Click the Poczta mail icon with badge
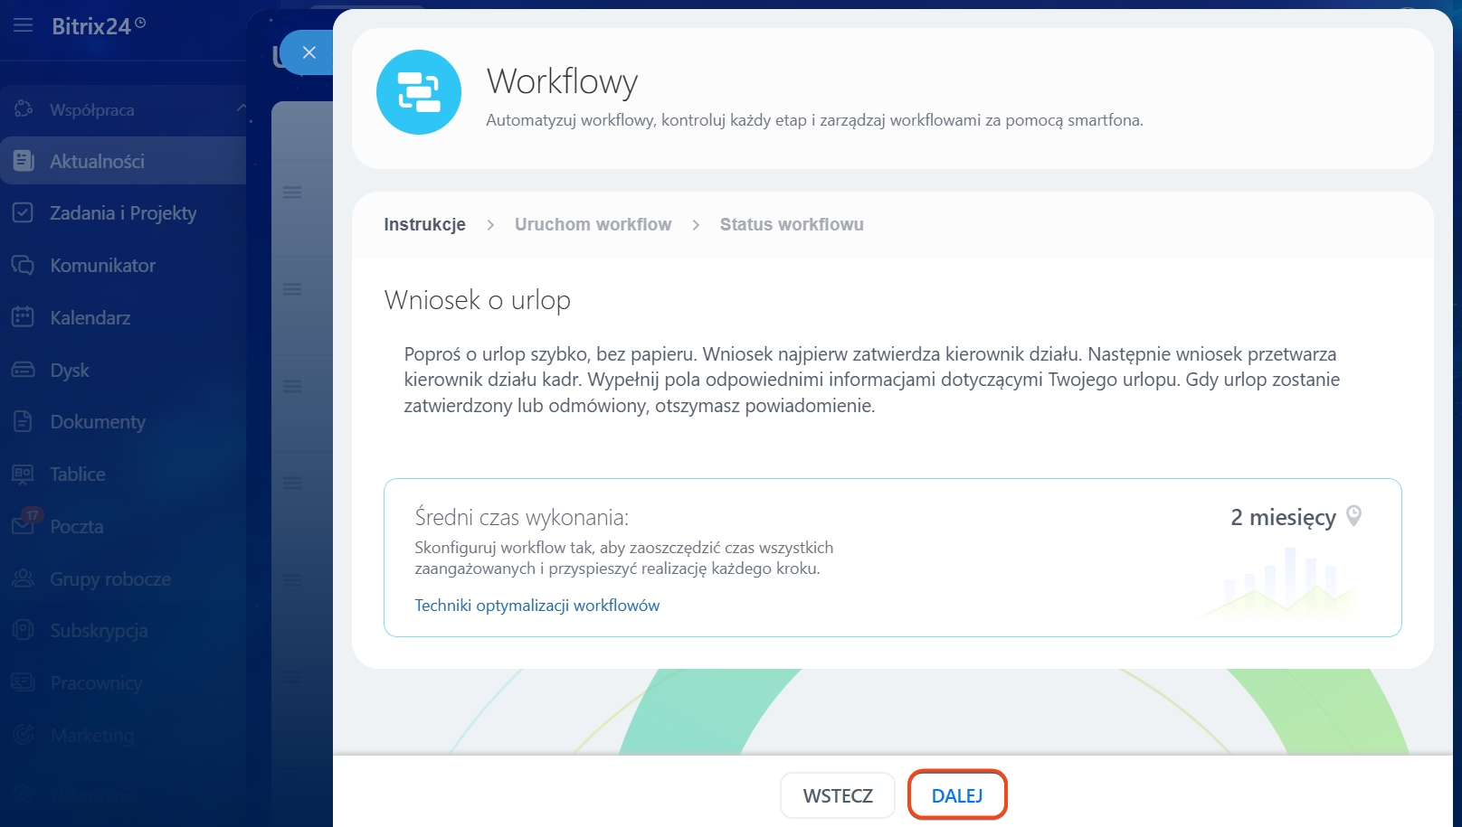 pos(24,525)
